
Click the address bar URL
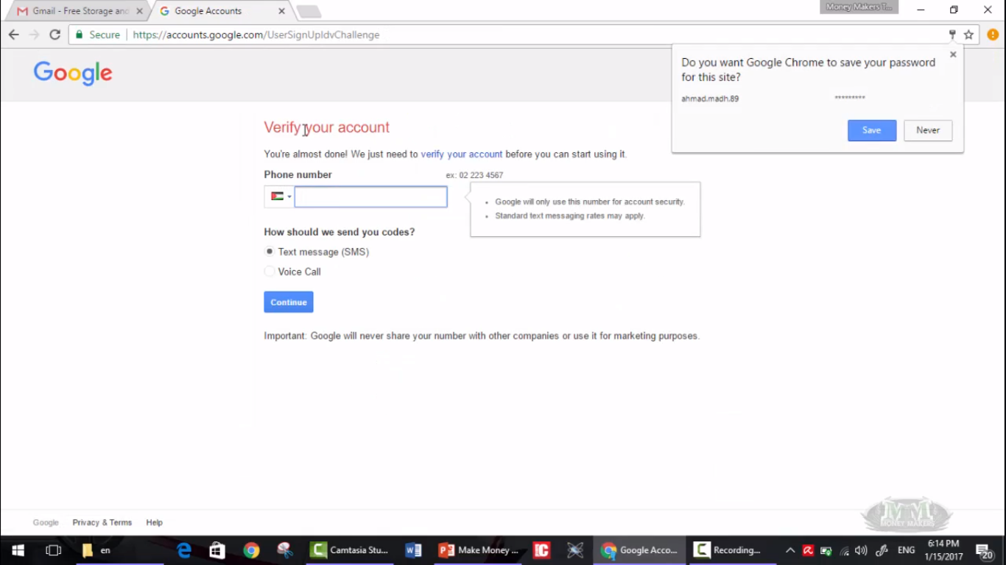tap(256, 35)
